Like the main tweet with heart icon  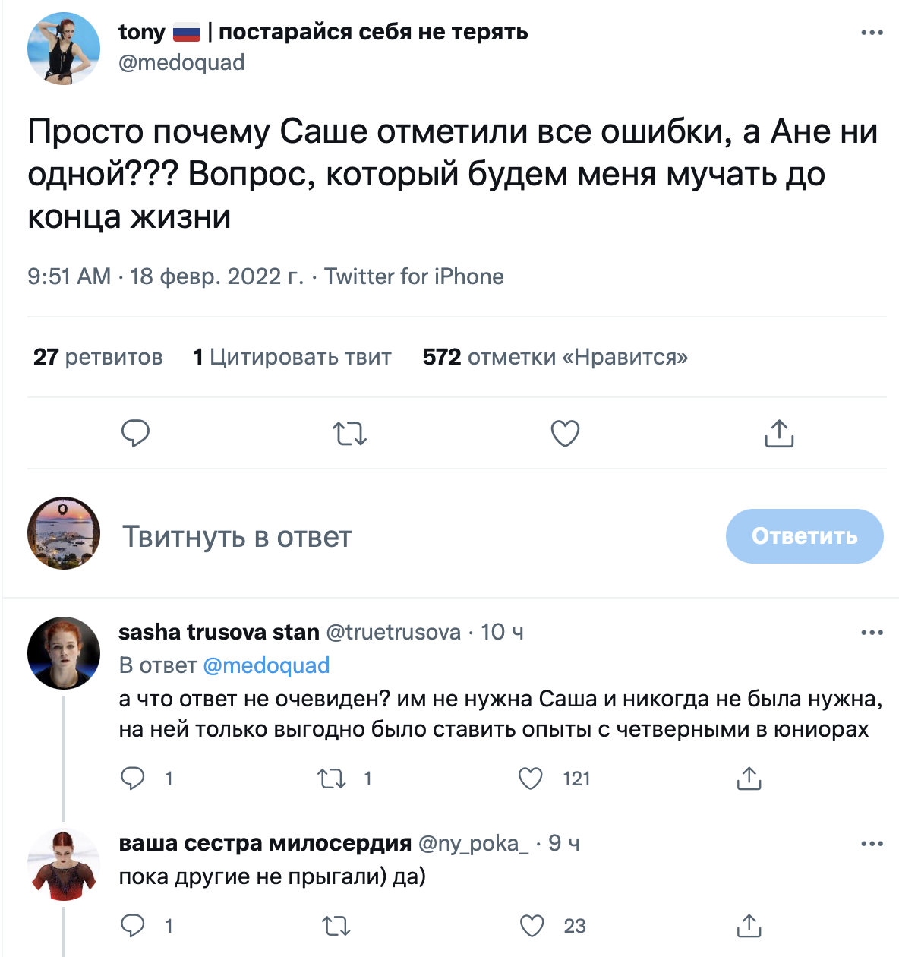point(565,434)
